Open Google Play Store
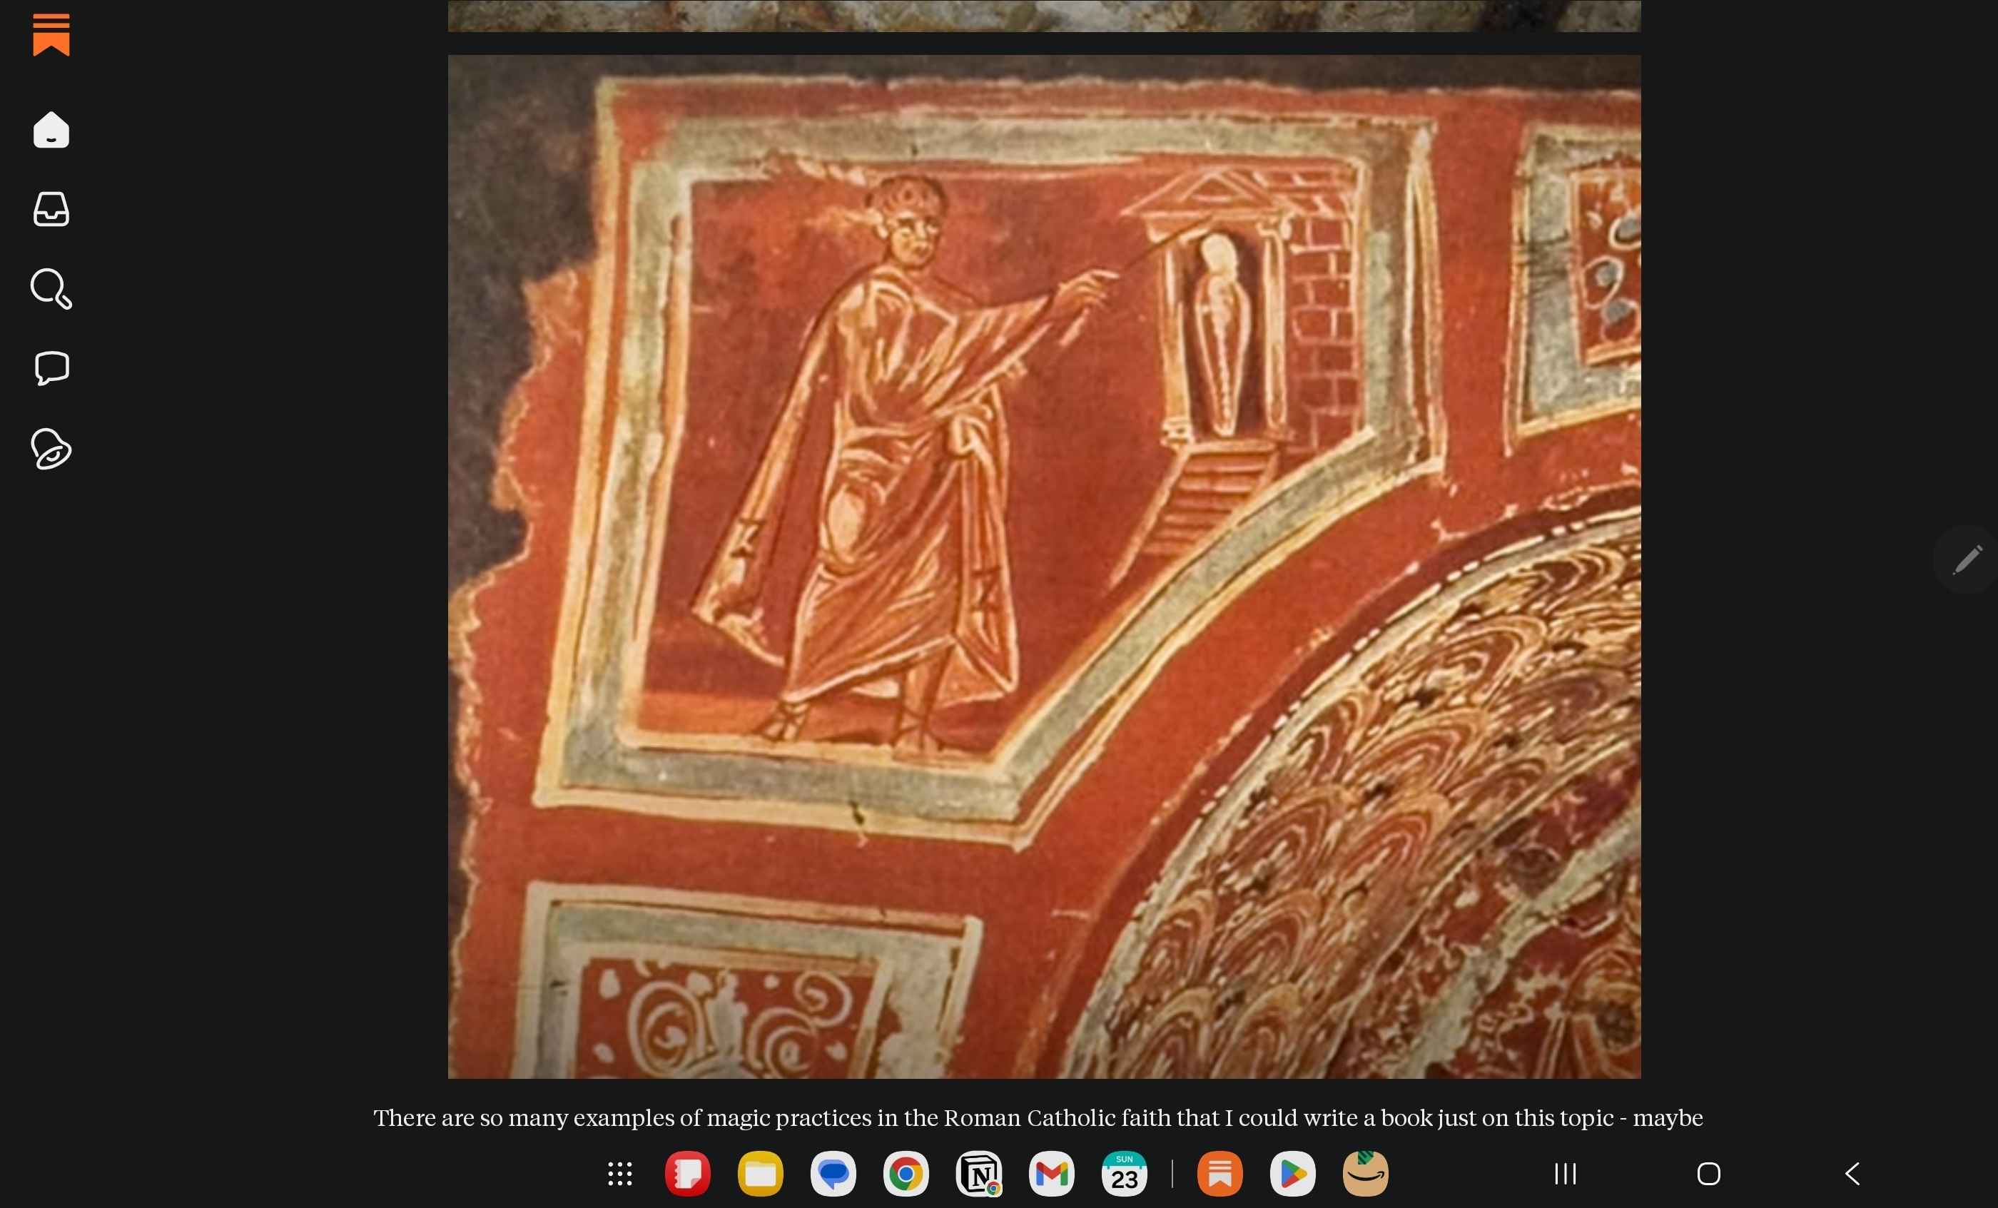1998x1208 pixels. [x=1292, y=1173]
